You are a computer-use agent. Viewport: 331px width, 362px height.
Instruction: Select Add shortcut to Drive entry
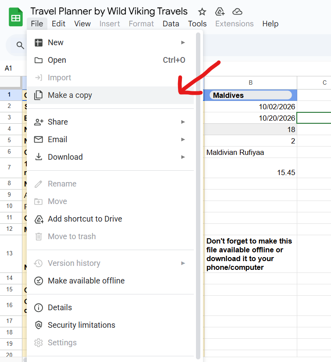(110, 219)
